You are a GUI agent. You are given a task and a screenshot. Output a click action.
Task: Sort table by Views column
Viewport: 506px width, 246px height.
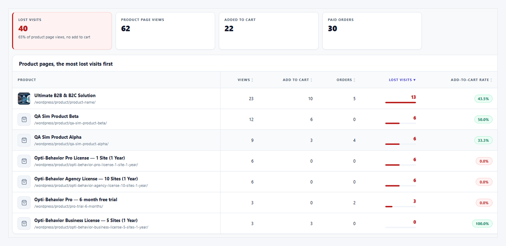click(245, 80)
